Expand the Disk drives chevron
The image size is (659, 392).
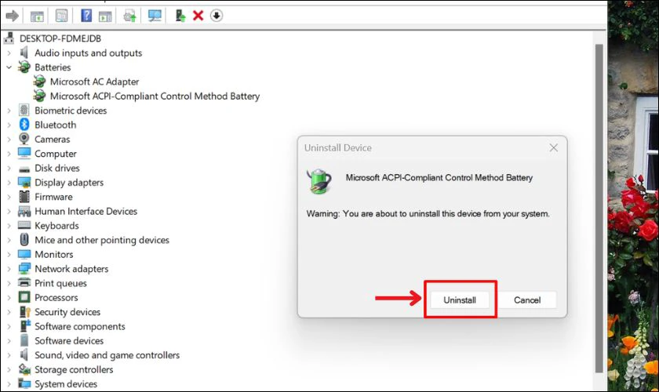pyautogui.click(x=9, y=168)
